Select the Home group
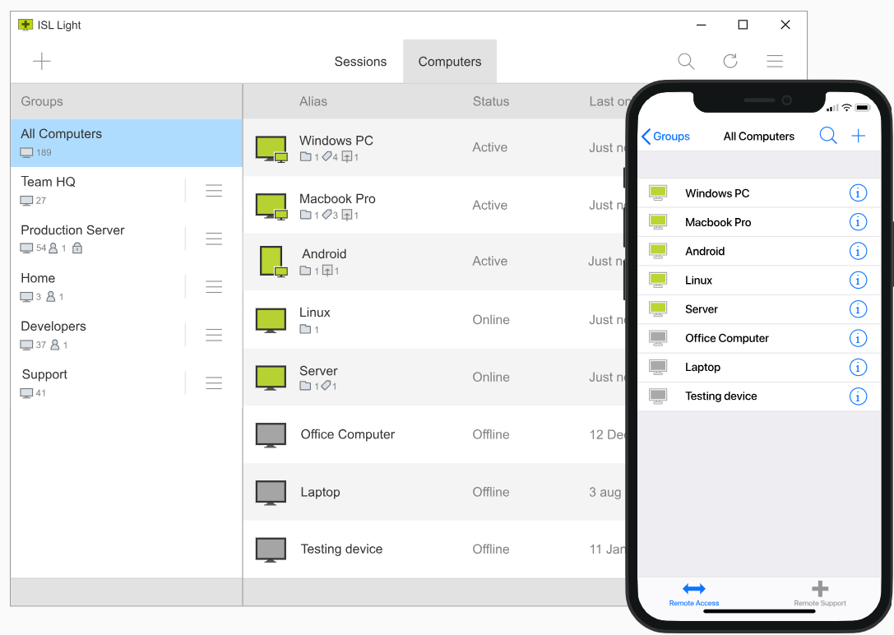This screenshot has width=894, height=635. pos(127,286)
